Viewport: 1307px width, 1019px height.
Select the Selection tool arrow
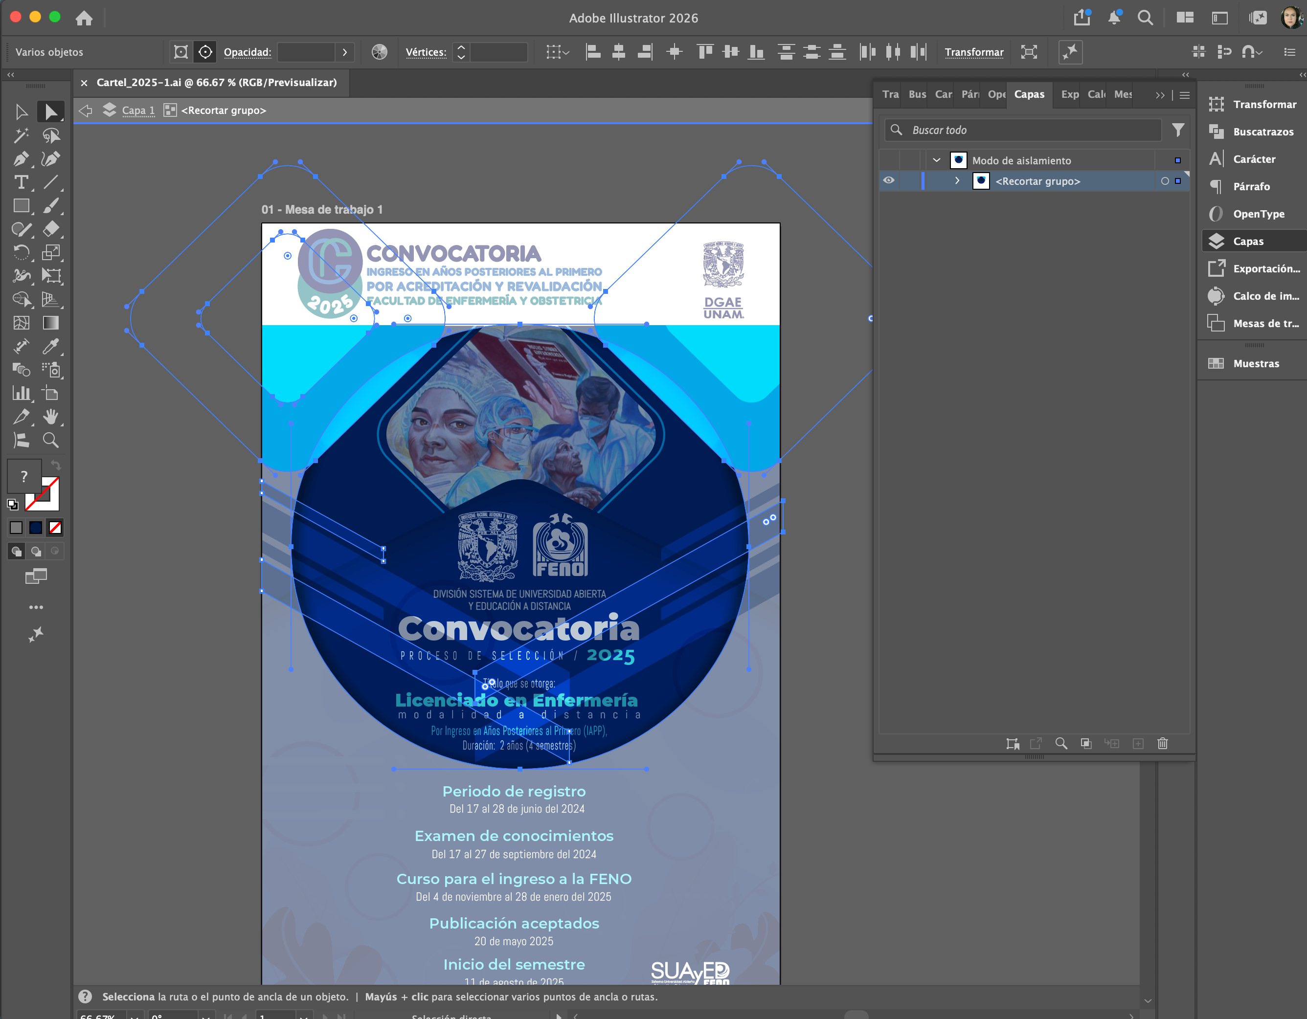[22, 112]
